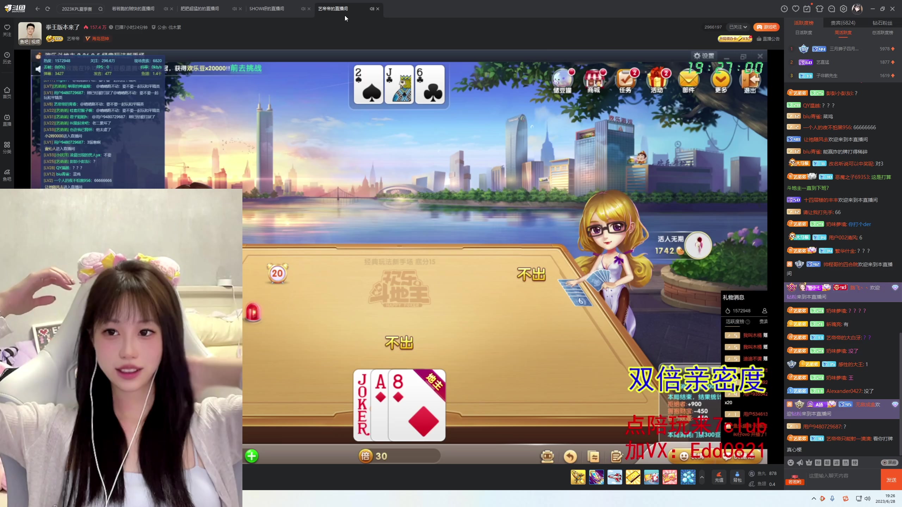Screen dimensions: 902x507
Task: Mute the 若若跑的贼快的直播间 tab audio
Action: click(166, 9)
